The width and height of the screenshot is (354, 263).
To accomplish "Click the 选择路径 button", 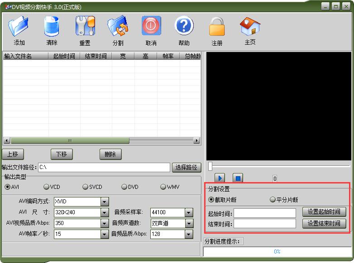I will click(x=186, y=168).
